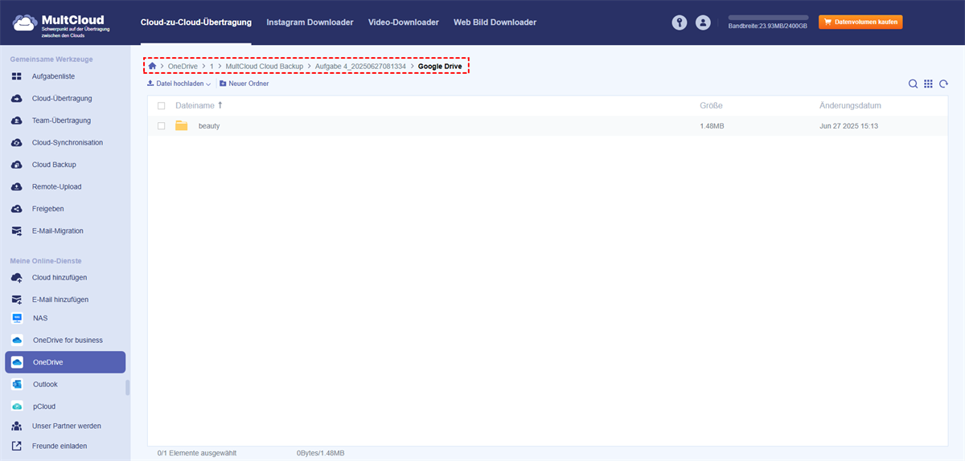Click the 0/1 Elemente ausgewählt status
Screen dimensions: 965x461
(x=197, y=453)
